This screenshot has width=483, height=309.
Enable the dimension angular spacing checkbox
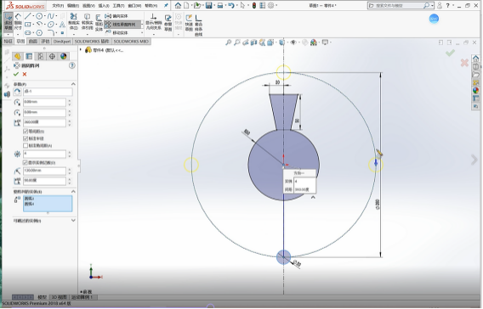[26, 145]
